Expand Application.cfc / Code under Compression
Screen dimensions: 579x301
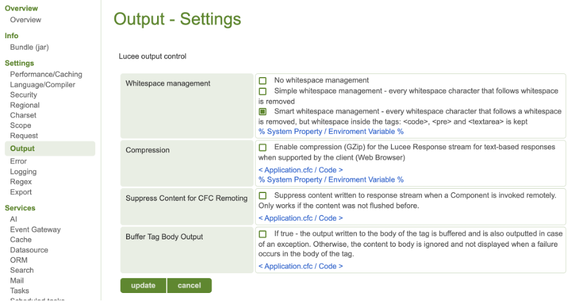pos(300,170)
